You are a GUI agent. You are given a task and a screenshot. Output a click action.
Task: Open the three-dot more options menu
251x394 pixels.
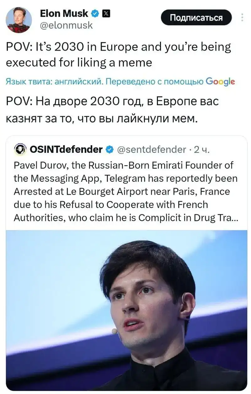pyautogui.click(x=242, y=17)
